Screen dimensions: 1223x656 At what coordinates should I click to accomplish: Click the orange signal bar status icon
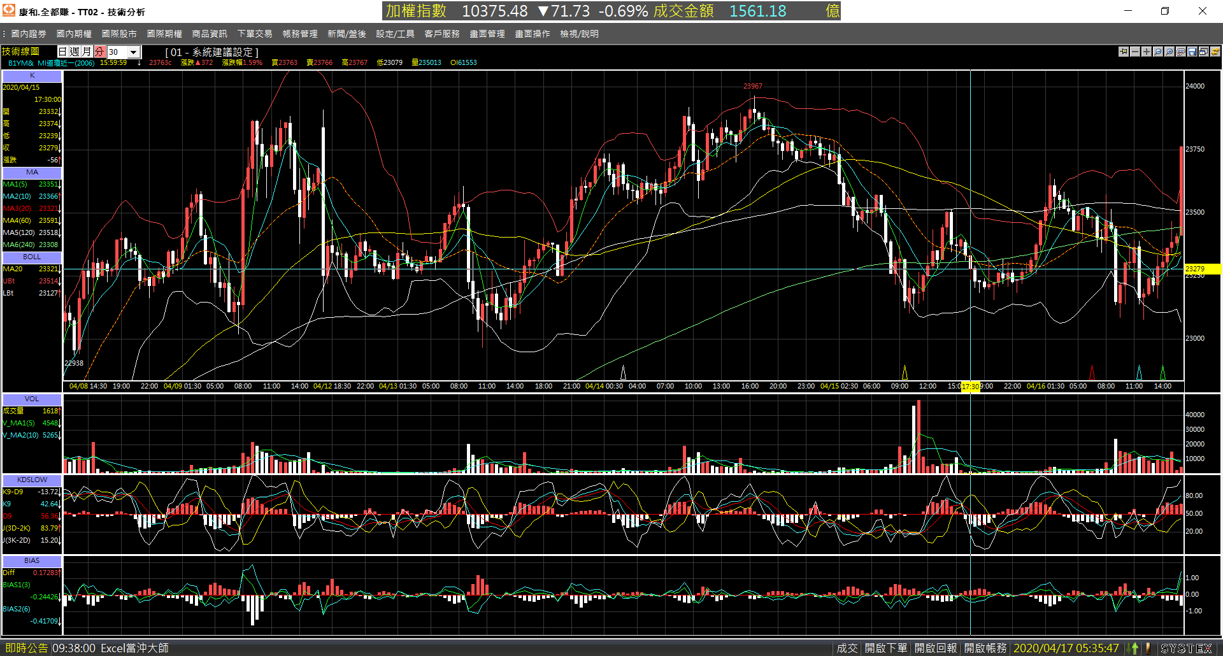pos(1148,648)
